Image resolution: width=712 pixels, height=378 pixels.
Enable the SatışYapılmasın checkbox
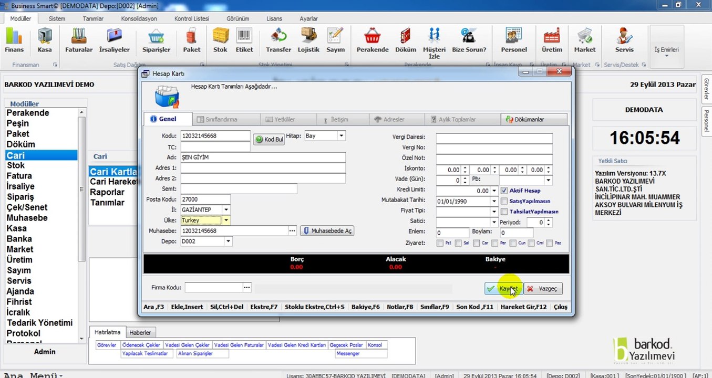(x=504, y=201)
